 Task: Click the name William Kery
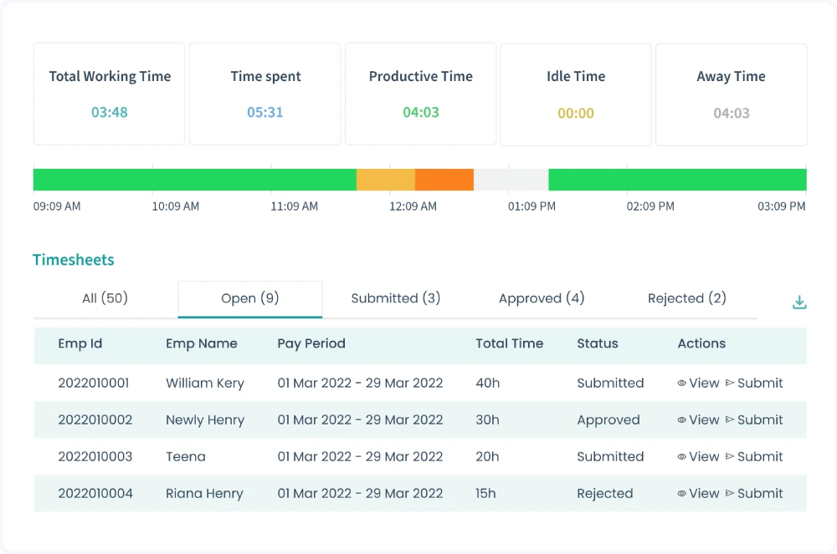(x=205, y=384)
